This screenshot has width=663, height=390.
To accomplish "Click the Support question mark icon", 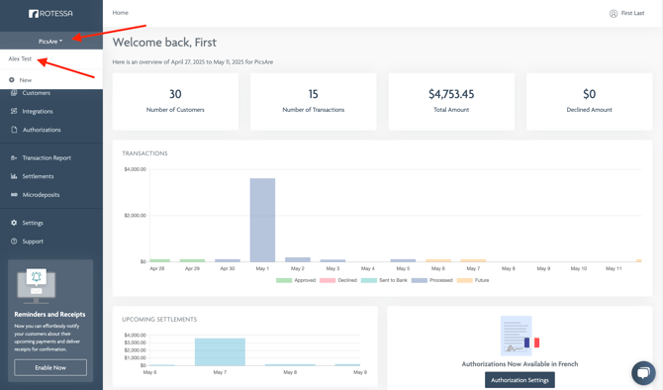I will [14, 242].
